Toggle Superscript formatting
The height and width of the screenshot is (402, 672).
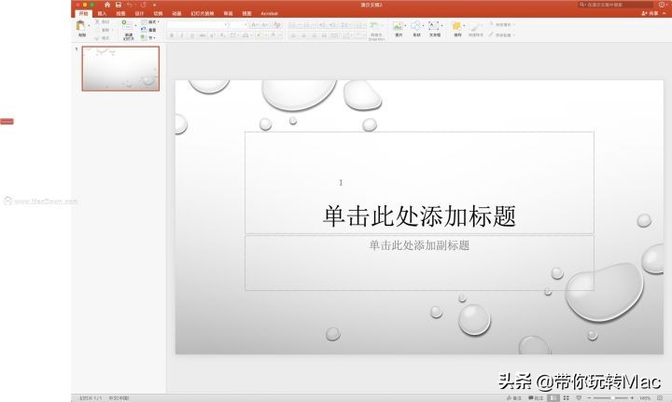click(213, 35)
